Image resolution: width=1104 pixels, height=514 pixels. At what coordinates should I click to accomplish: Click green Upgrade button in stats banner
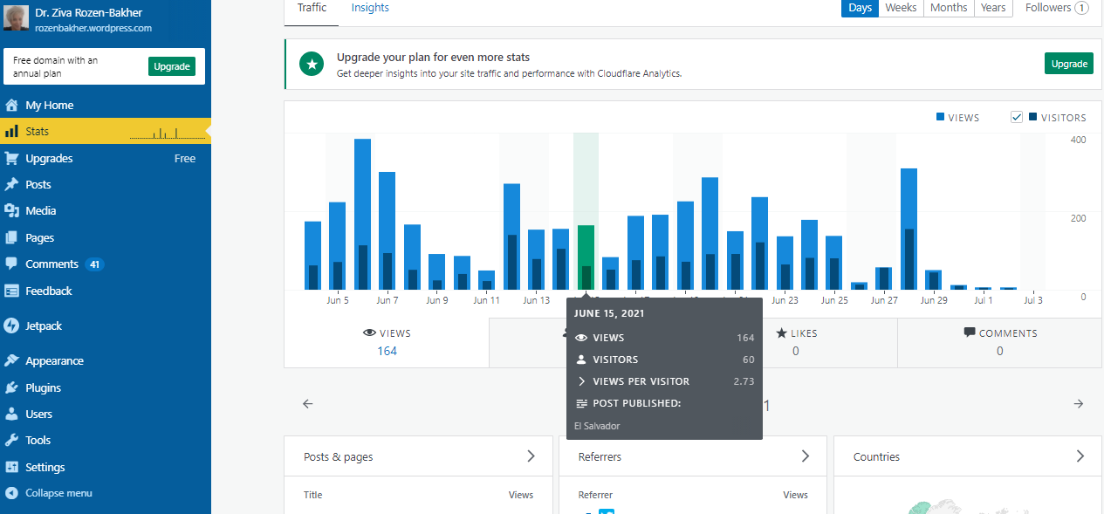coord(1069,64)
